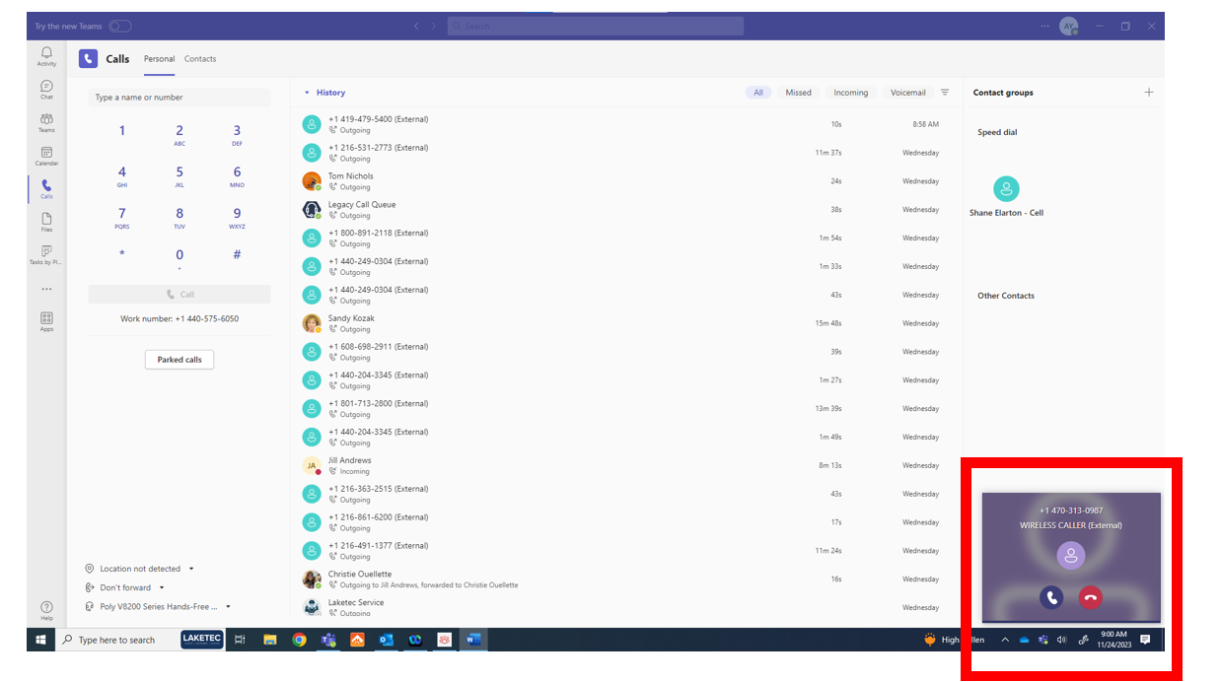Open the Apps store icon in the sidebar

(x=46, y=322)
